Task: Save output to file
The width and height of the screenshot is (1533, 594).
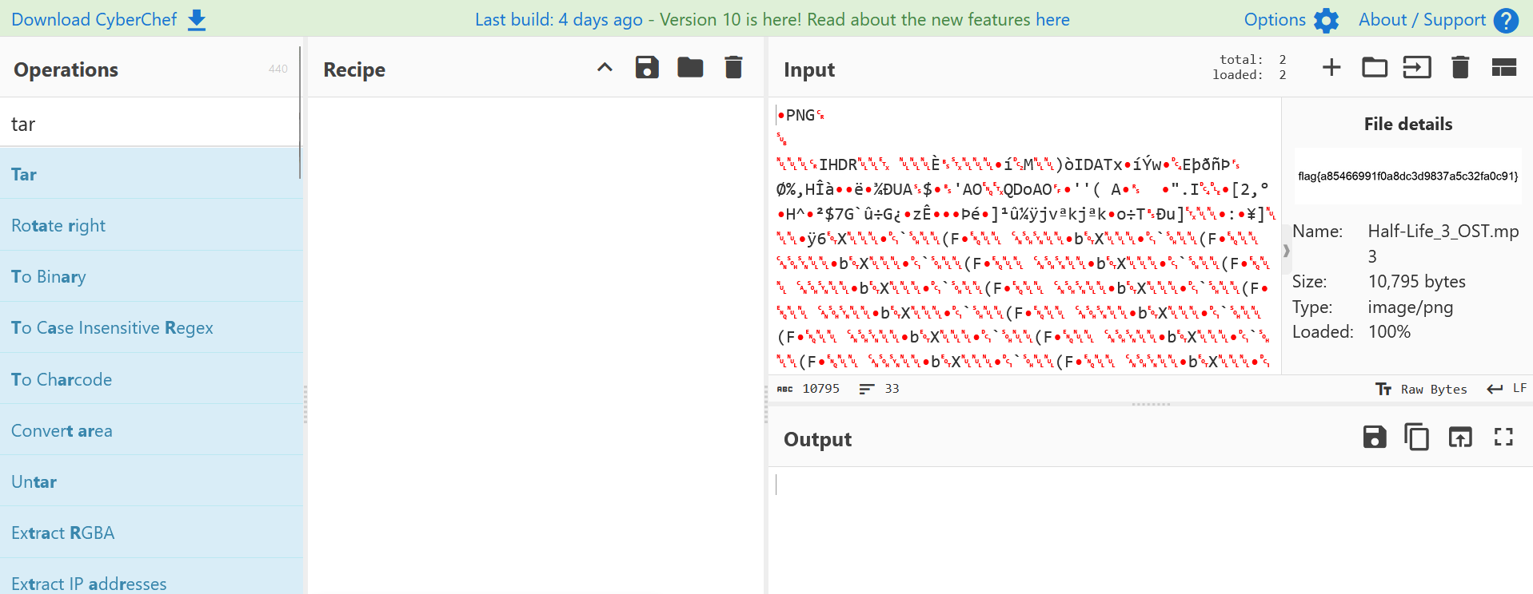Action: point(1375,438)
